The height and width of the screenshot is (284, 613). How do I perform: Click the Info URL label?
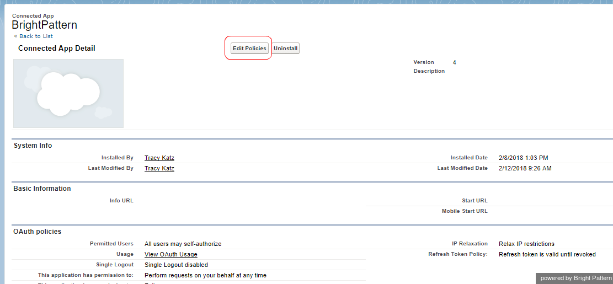pos(121,201)
